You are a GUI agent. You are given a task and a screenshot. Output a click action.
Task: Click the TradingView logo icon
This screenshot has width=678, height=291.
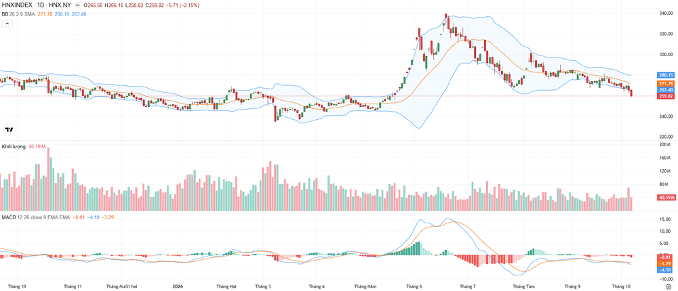[x=9, y=129]
